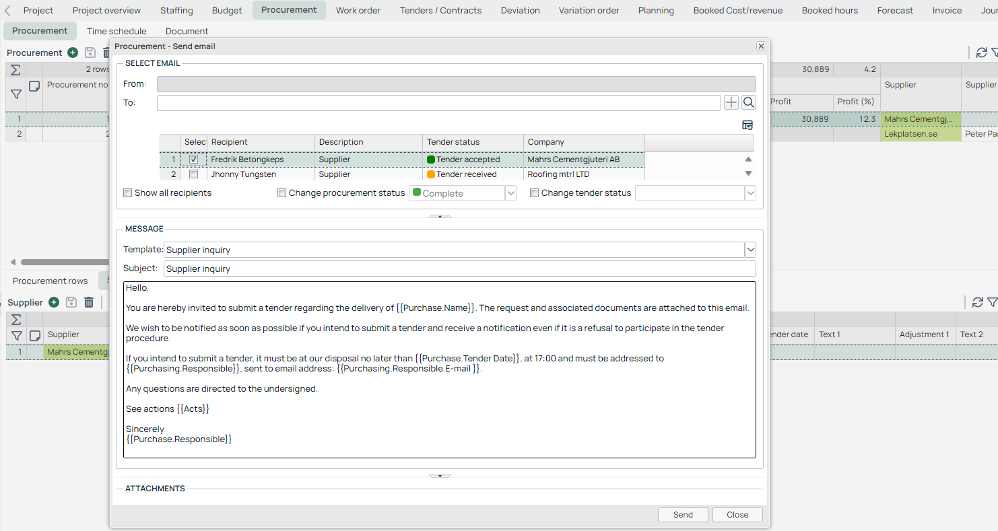Image resolution: width=998 pixels, height=531 pixels.
Task: Click the green Complete status color indicator
Action: (x=417, y=192)
